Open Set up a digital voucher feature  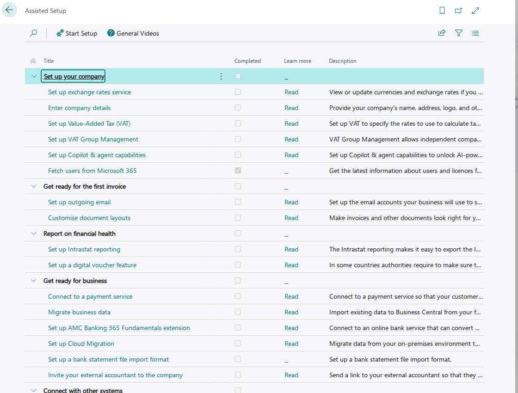pos(92,265)
